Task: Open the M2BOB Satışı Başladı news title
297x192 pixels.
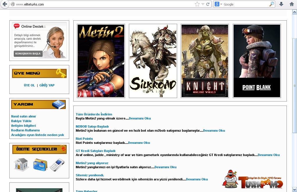Action: pyautogui.click(x=92, y=126)
